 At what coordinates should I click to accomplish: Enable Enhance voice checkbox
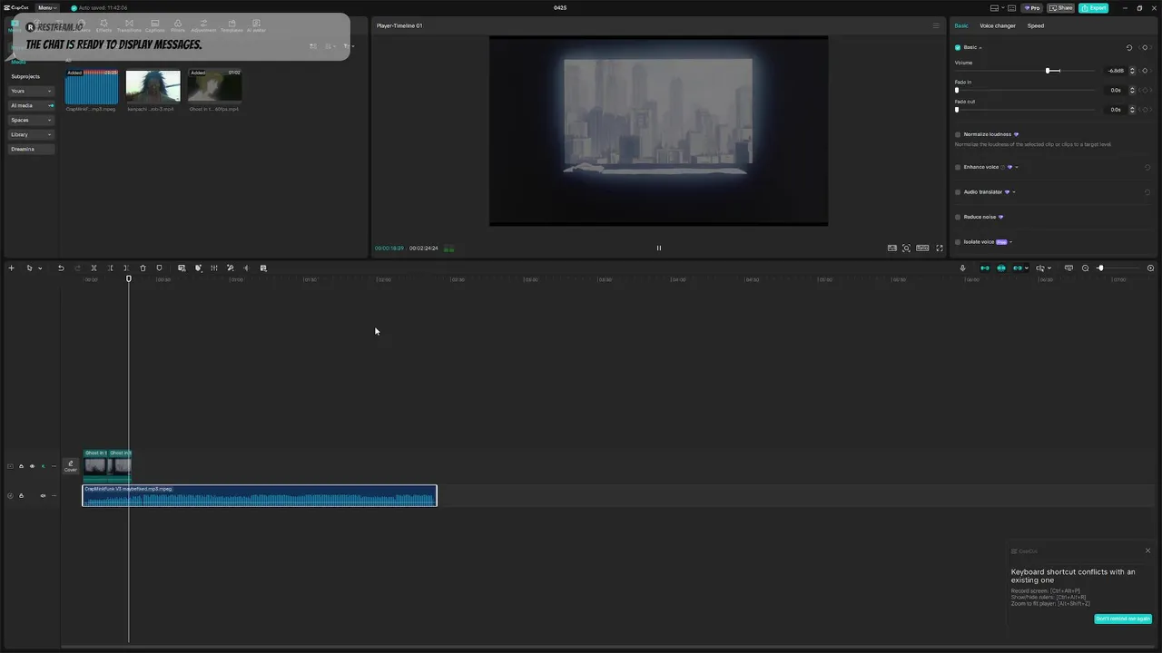[958, 167]
